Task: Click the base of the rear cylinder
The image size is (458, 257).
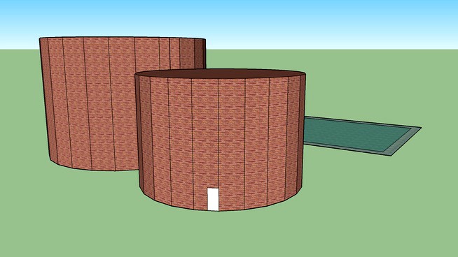Action: 93,168
